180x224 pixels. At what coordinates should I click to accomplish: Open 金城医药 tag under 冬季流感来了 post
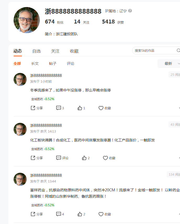(x=43, y=99)
